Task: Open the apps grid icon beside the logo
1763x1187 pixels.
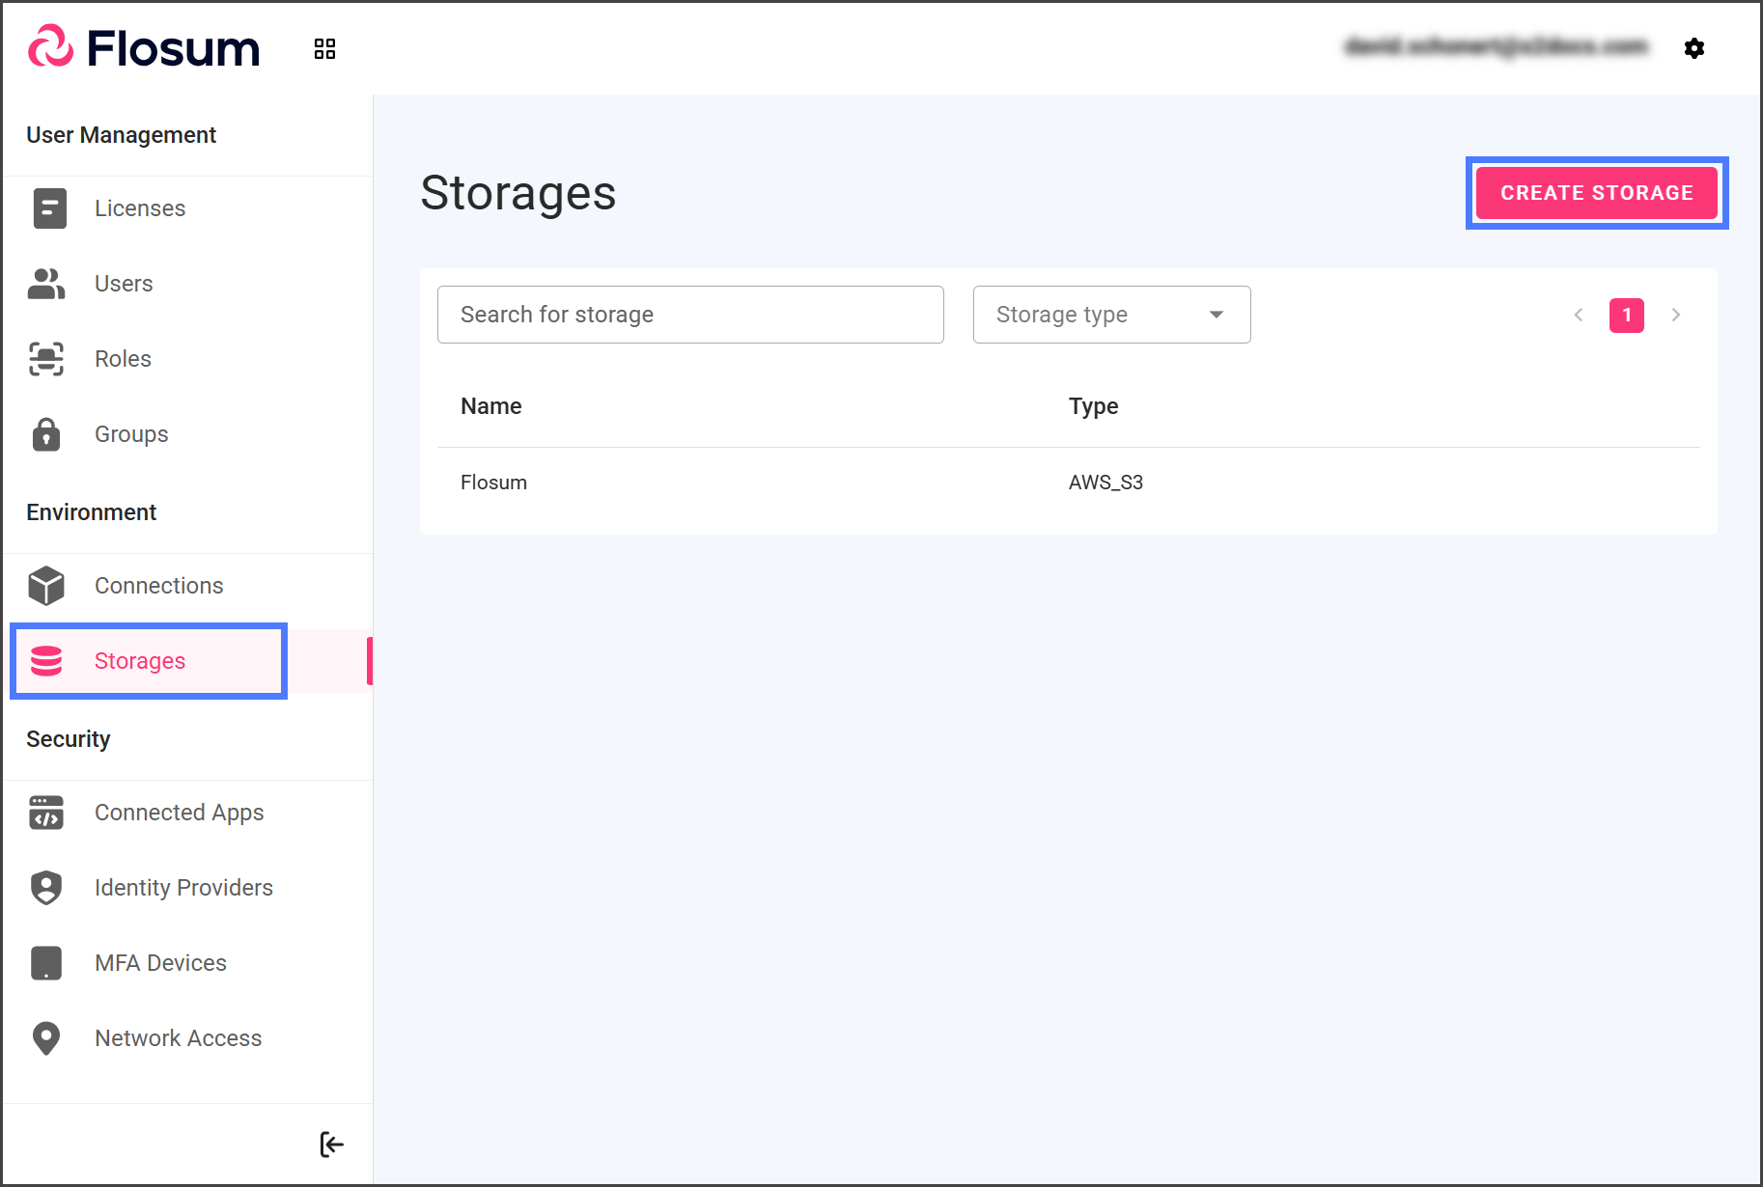Action: (x=324, y=49)
